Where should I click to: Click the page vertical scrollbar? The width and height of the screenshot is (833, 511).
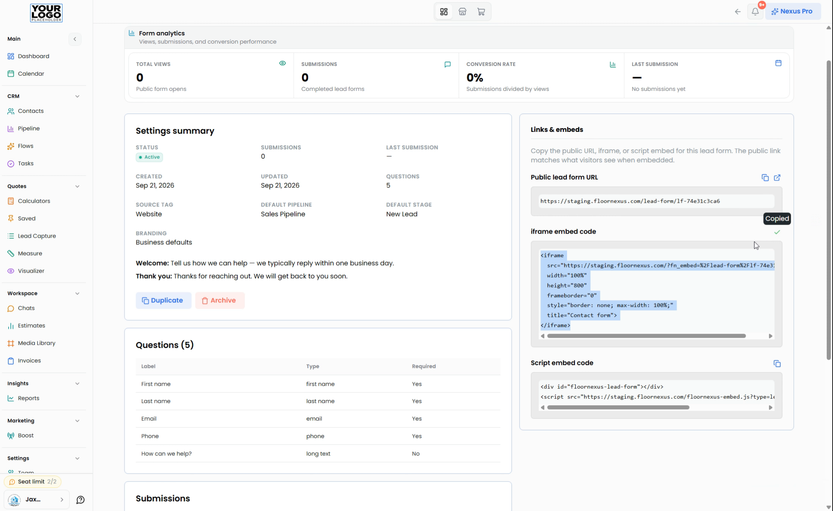click(829, 210)
